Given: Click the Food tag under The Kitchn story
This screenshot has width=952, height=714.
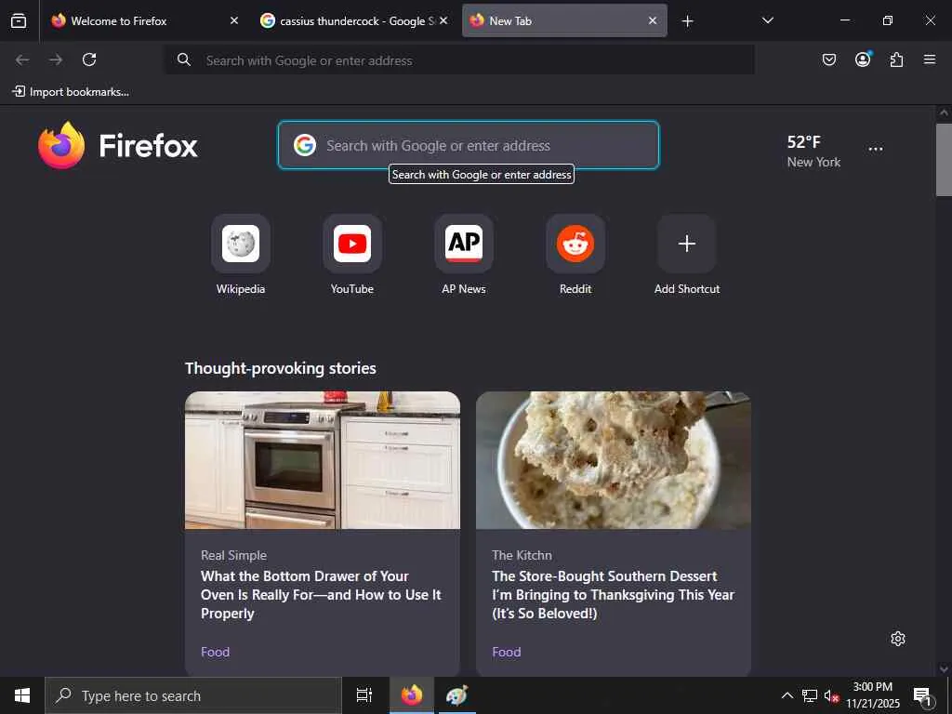Looking at the screenshot, I should point(507,652).
